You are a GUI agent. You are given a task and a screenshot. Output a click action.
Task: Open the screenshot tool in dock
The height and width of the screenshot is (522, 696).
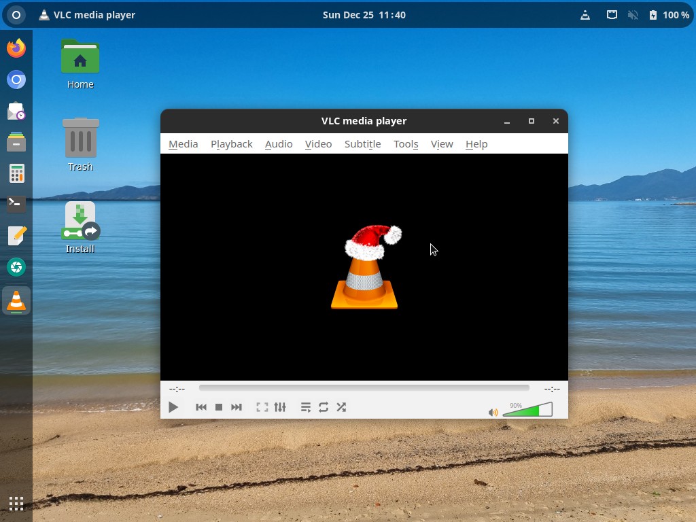pyautogui.click(x=16, y=266)
